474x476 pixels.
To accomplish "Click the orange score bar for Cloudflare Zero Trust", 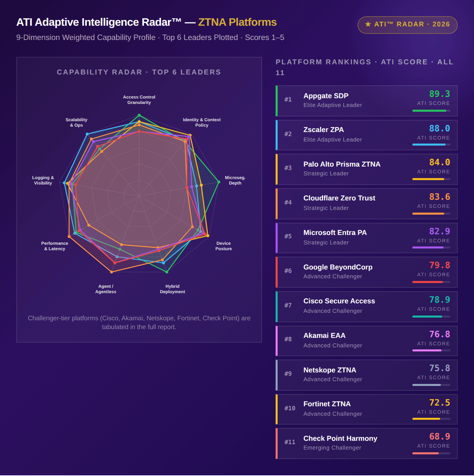I will click(x=428, y=214).
